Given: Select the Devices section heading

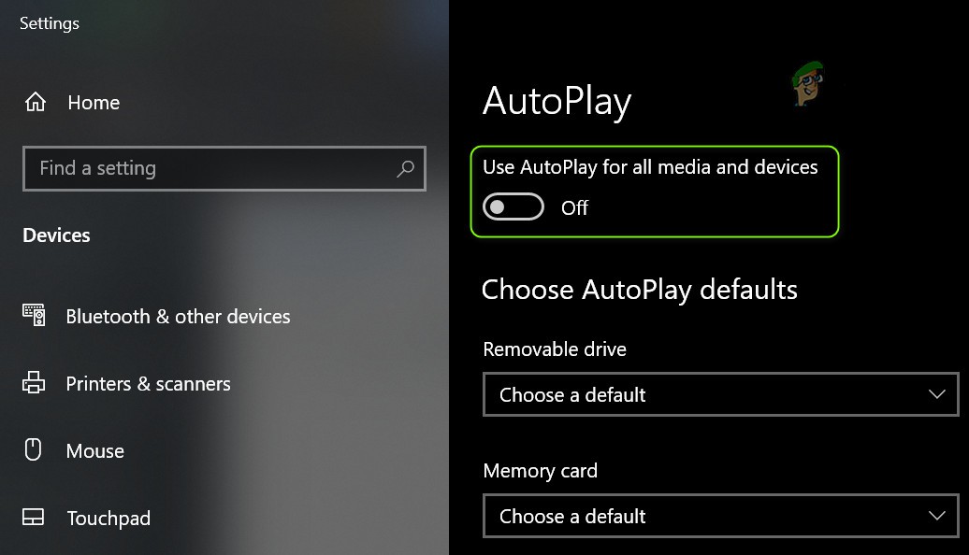Looking at the screenshot, I should pos(55,235).
